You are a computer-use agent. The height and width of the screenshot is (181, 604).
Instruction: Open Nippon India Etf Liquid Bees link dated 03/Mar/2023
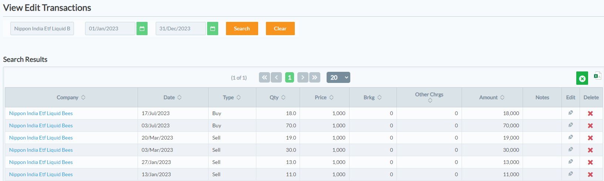coord(41,150)
